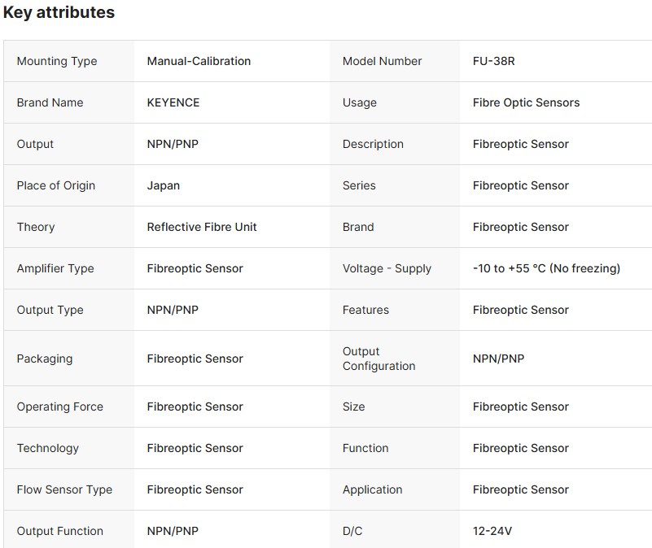The height and width of the screenshot is (548, 652).
Task: Click the Operating Force label
Action: [x=60, y=407]
